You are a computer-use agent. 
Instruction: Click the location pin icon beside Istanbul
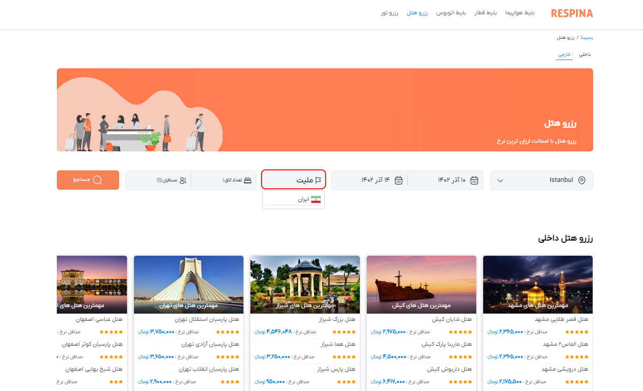tap(582, 180)
